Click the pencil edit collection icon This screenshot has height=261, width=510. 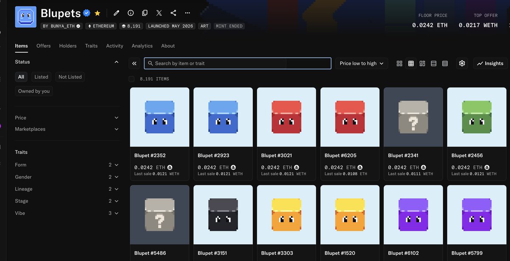116,13
